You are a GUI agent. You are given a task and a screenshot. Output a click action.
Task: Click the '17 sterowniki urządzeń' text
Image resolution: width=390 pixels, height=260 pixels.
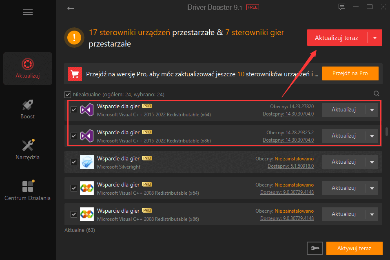[129, 32]
